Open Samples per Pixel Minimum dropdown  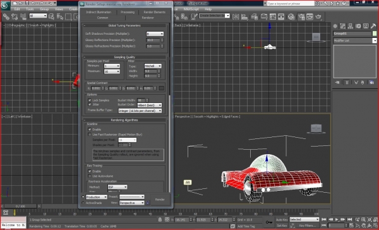[112, 66]
